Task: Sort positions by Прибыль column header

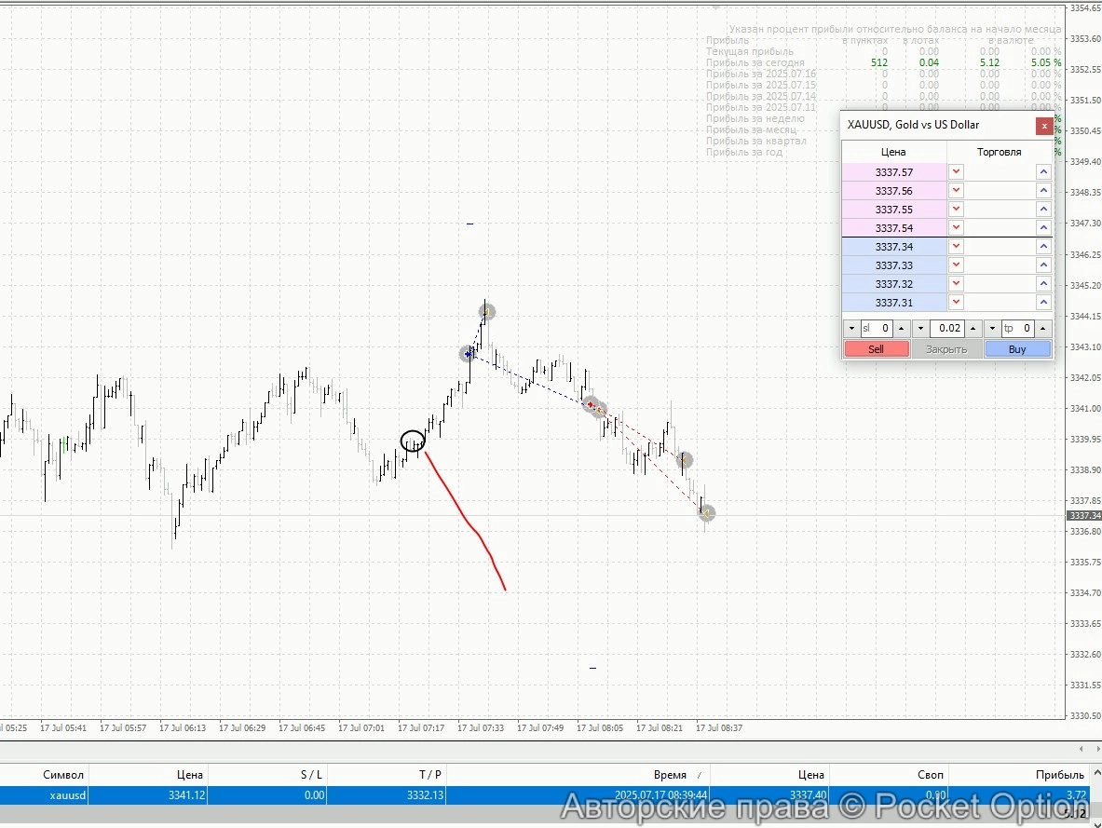Action: pyautogui.click(x=1059, y=775)
